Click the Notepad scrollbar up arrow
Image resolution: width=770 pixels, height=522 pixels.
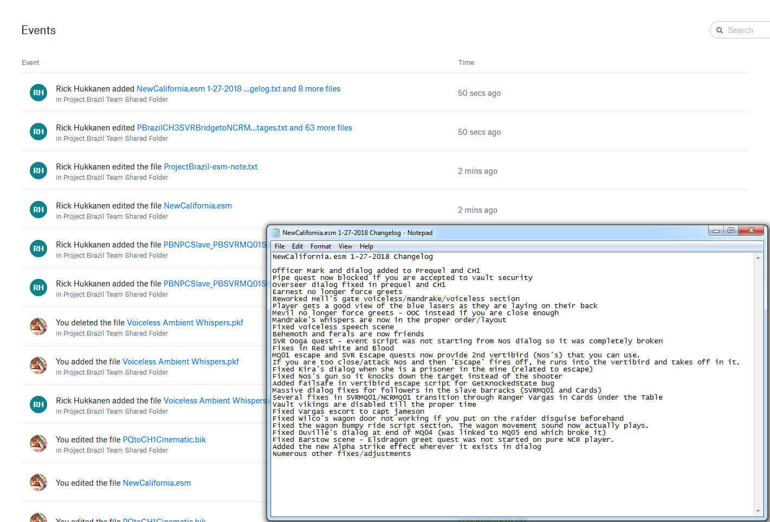click(758, 258)
